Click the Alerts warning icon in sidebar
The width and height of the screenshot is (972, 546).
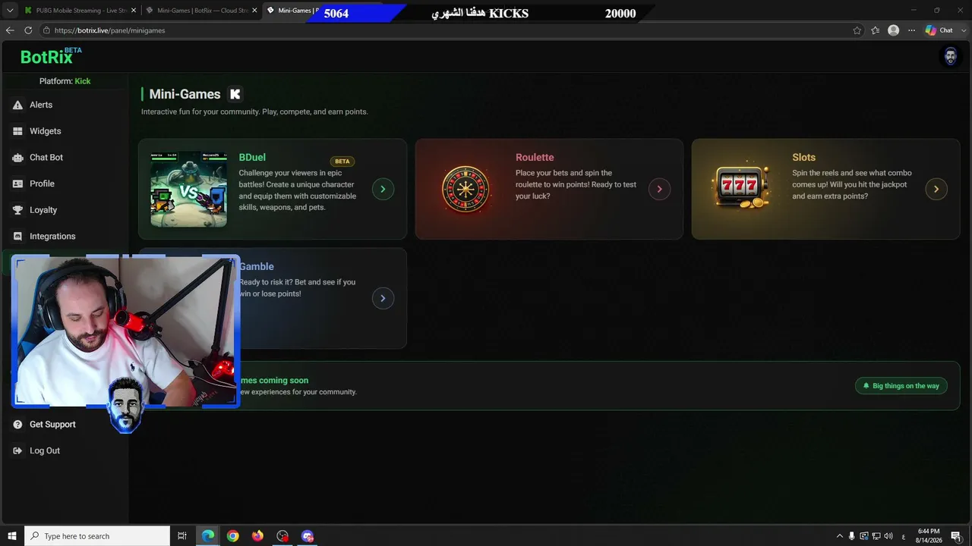tap(17, 105)
